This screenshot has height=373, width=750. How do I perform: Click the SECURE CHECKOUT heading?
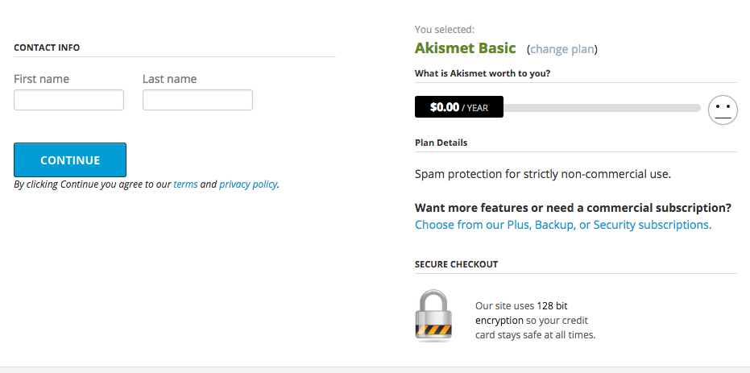pyautogui.click(x=456, y=264)
